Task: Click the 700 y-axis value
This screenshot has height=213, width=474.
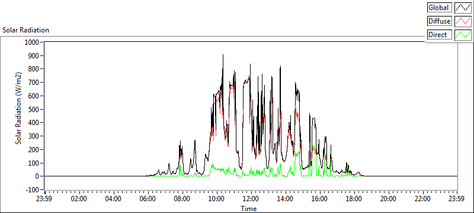Action: 34,83
